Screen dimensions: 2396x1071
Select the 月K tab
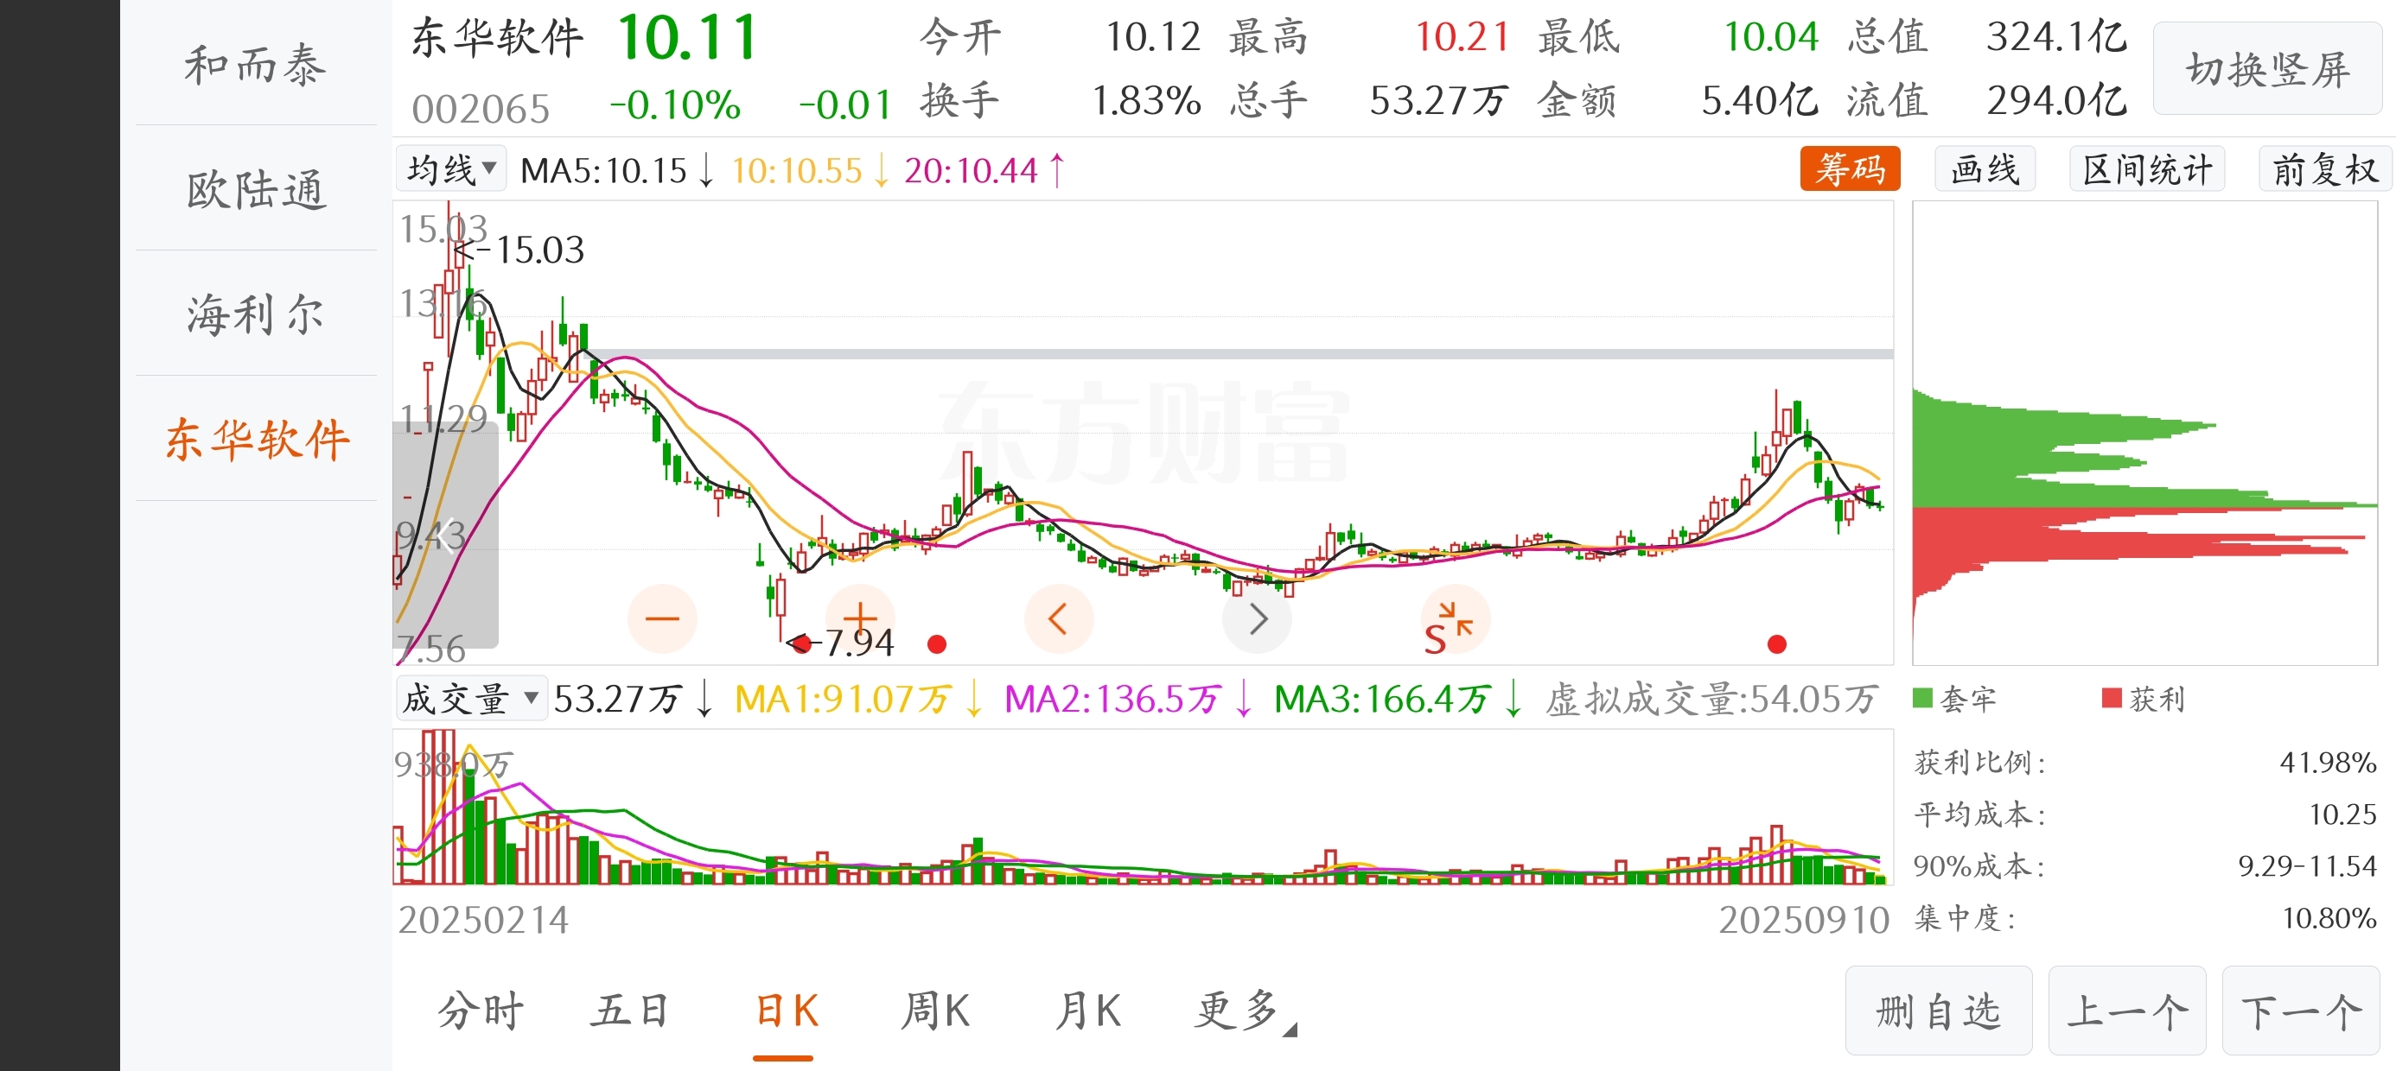pyautogui.click(x=1086, y=1011)
